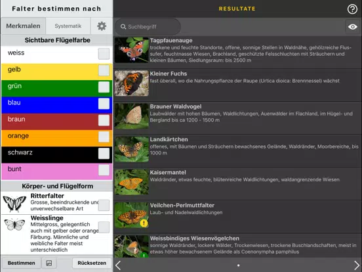362x272 pixels.
Task: Click "Laub- und Nadelwaldlichtungen" description
Action: (186, 212)
